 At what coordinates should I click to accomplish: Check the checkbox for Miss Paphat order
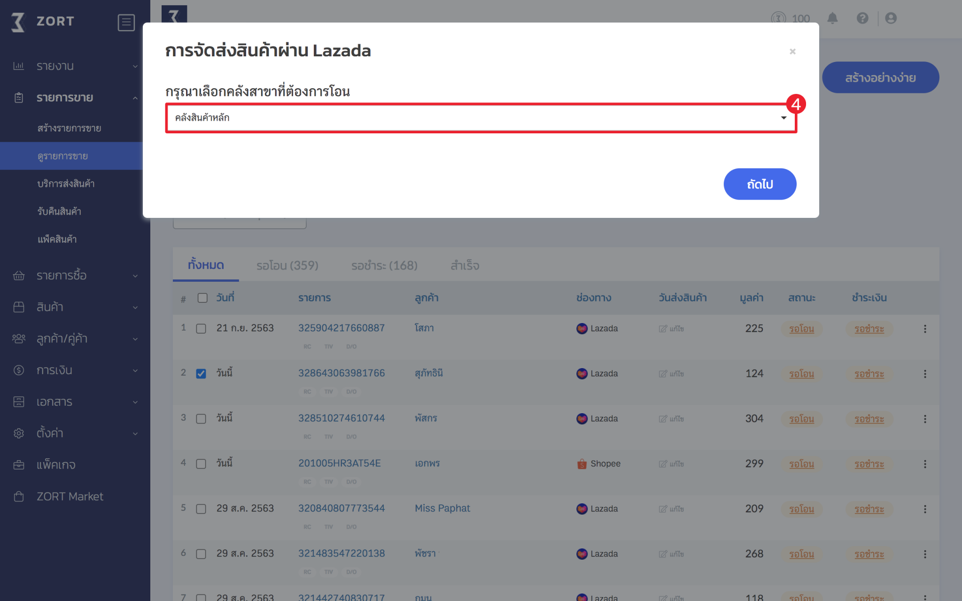(x=201, y=509)
